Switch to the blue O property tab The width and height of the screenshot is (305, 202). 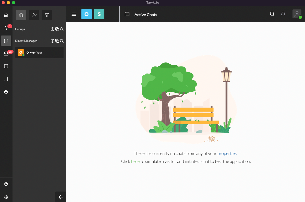[x=87, y=14]
